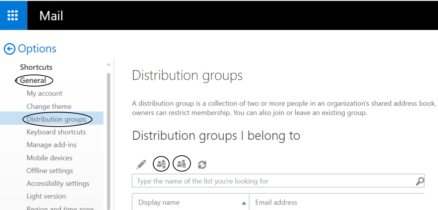Screen dimensions: 438x210
Task: Sort by Display name arrow
Action: [x=244, y=203]
